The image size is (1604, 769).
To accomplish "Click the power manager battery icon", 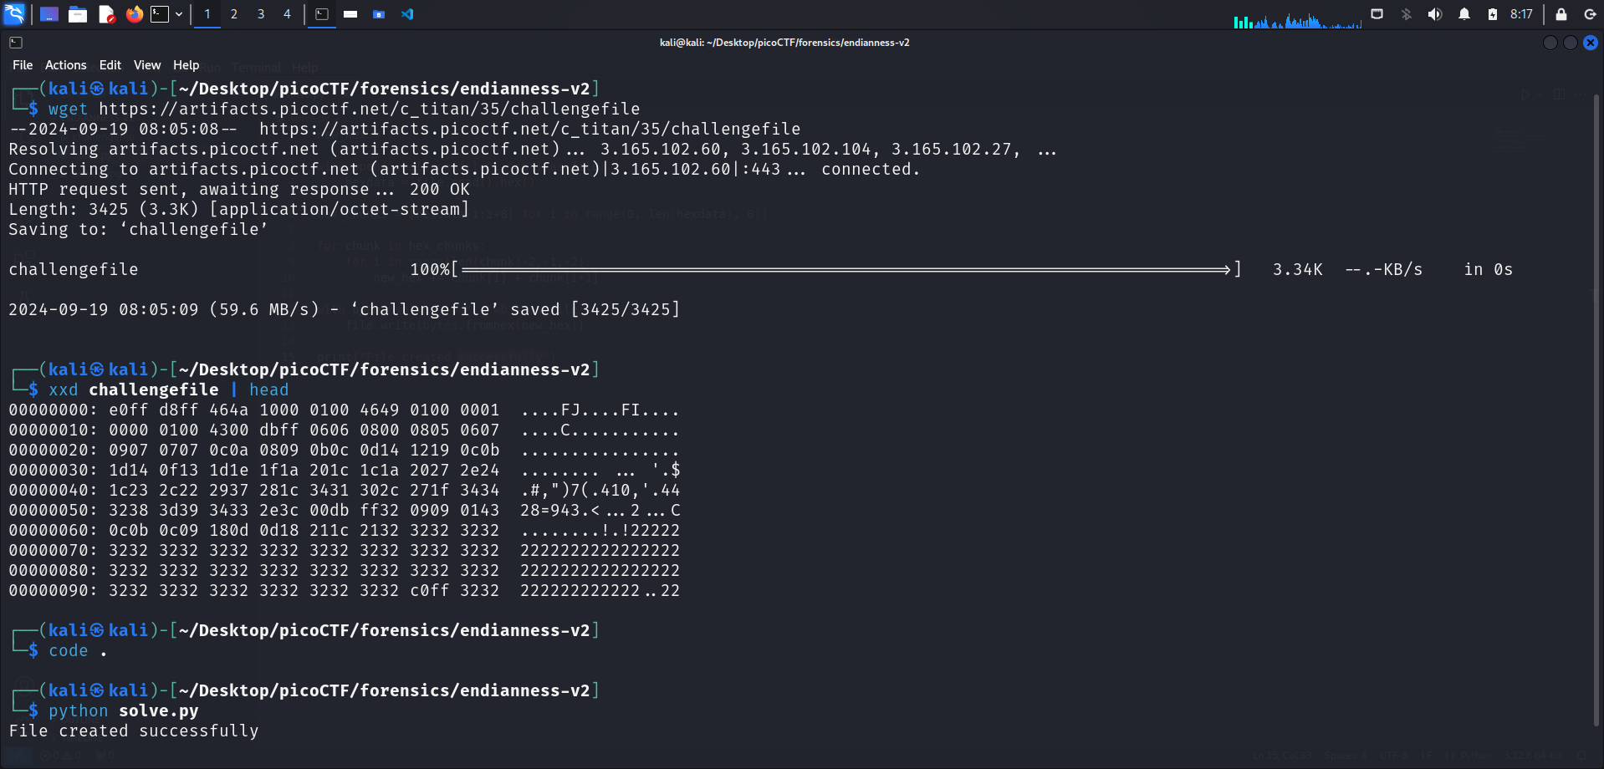I will pyautogui.click(x=1493, y=14).
